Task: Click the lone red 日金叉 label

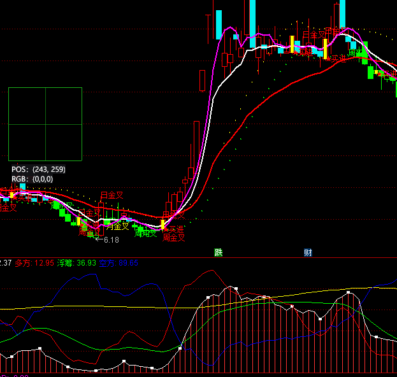Action: 112,195
